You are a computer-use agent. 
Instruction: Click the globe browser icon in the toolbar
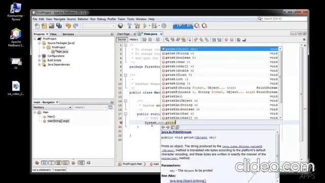120,26
